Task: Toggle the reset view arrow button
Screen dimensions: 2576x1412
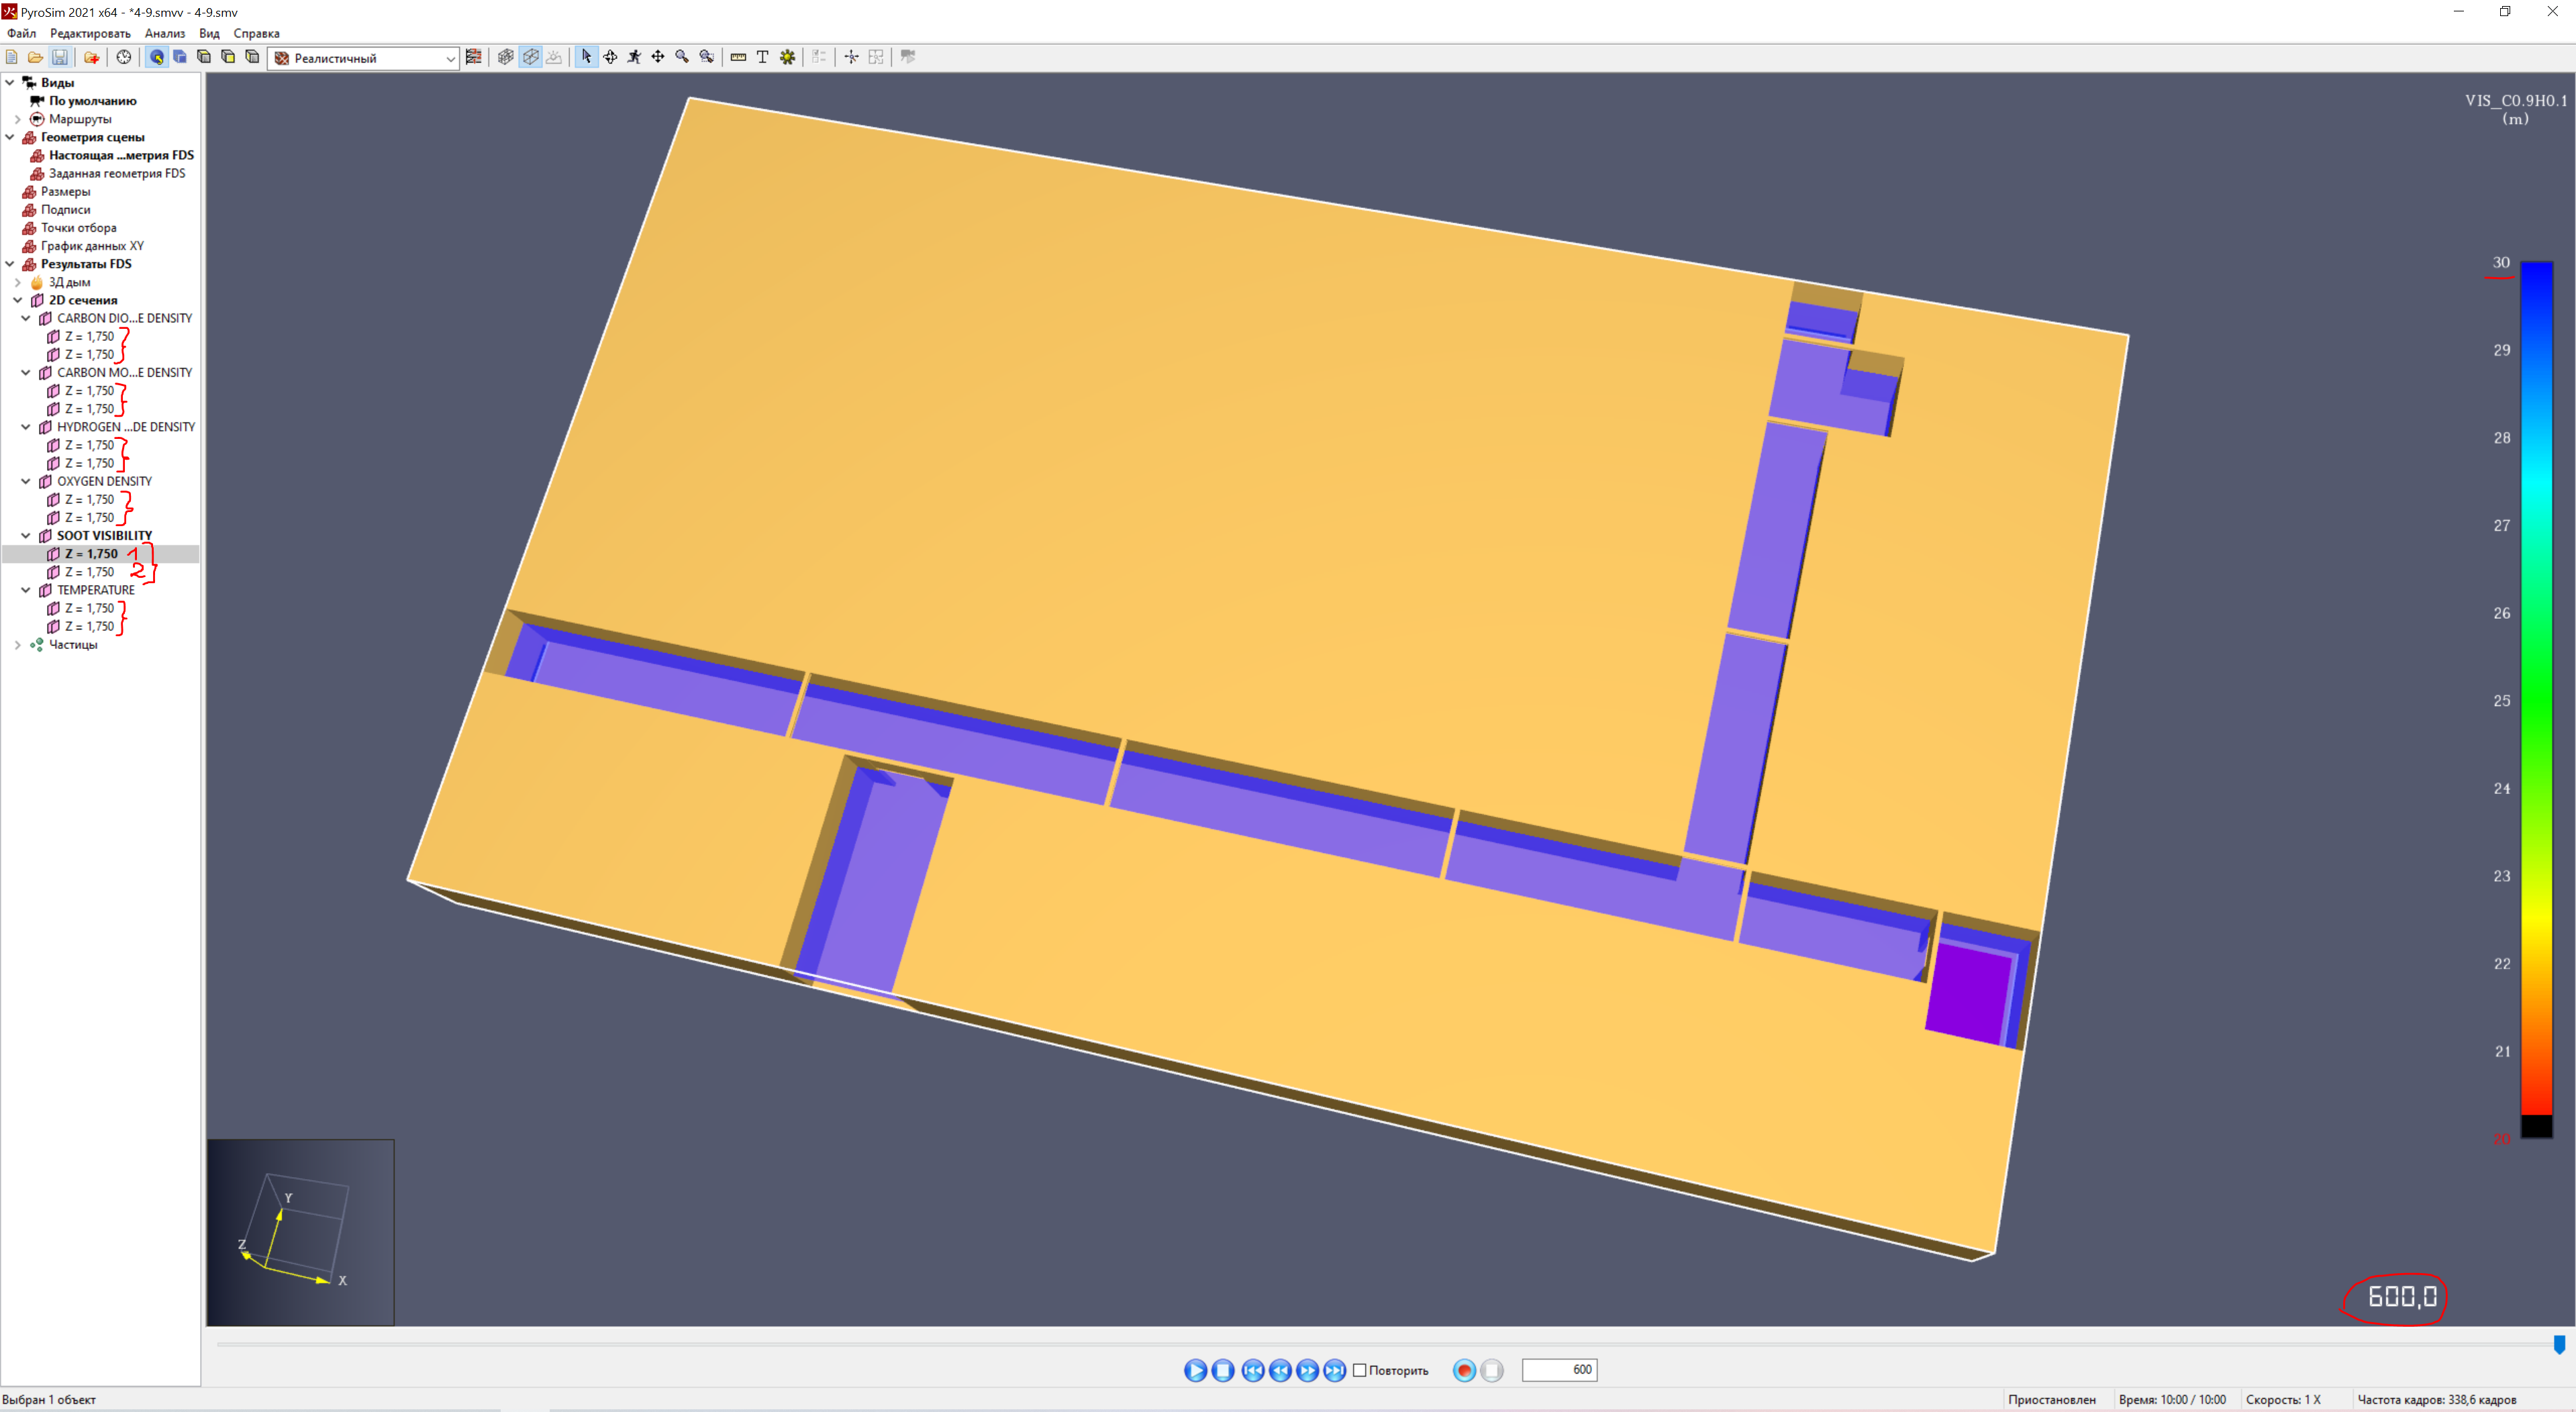Action: tap(157, 57)
